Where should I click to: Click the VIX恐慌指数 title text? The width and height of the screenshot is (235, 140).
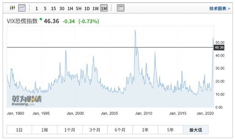(22, 21)
